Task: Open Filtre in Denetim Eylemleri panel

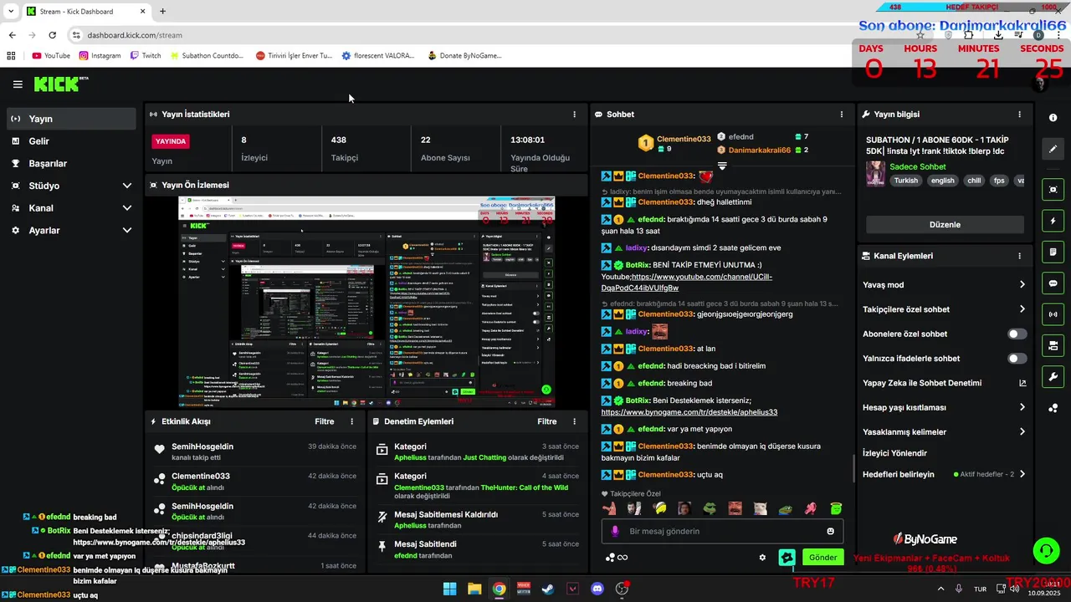Action: click(x=547, y=422)
